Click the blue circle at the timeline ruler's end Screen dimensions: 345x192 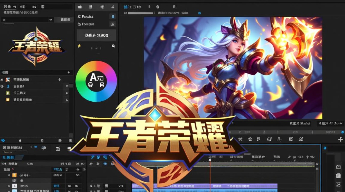click(x=342, y=132)
